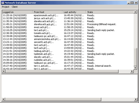Viewport: 139px width, 103px height.
Task: Click host rudziskiz.acti.pl
Action: pyautogui.click(x=44, y=60)
